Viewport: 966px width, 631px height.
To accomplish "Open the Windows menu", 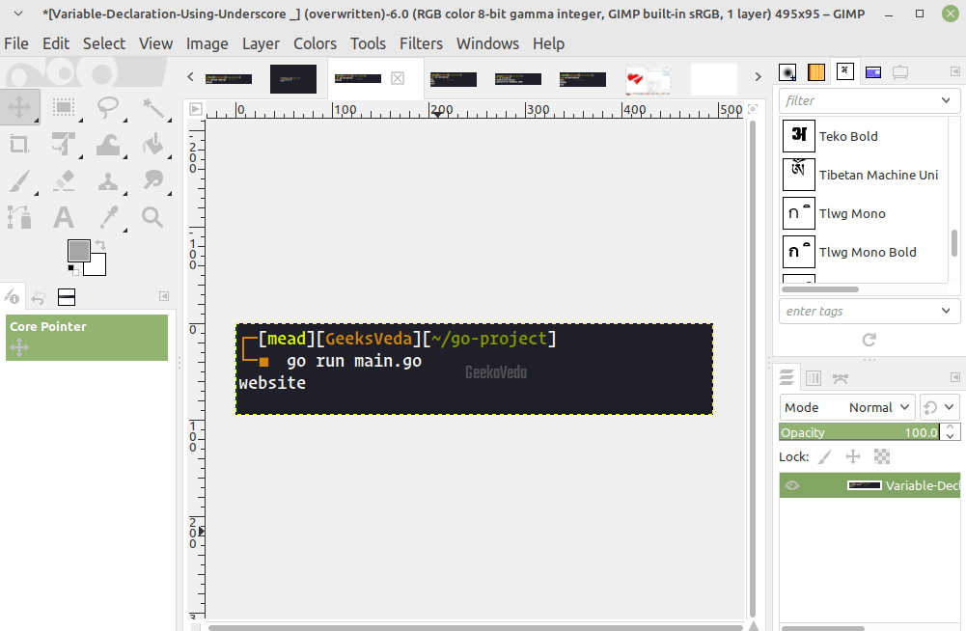I will 487,43.
